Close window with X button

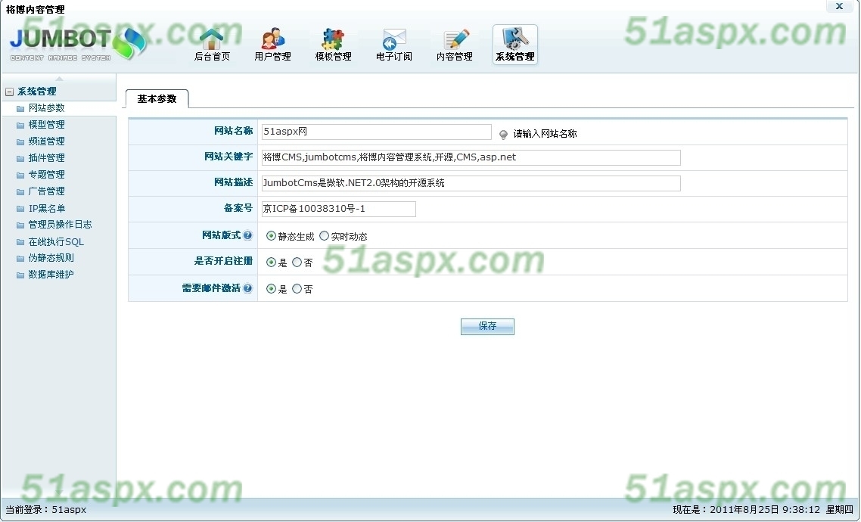[839, 7]
